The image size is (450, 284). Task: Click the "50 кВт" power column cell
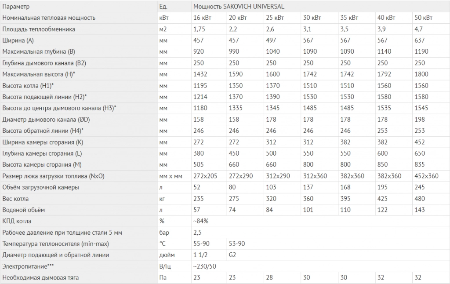(x=424, y=18)
